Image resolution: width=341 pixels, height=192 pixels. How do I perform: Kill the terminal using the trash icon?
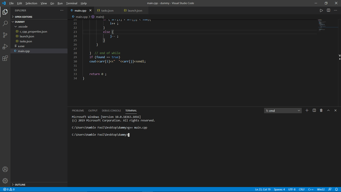(x=321, y=111)
